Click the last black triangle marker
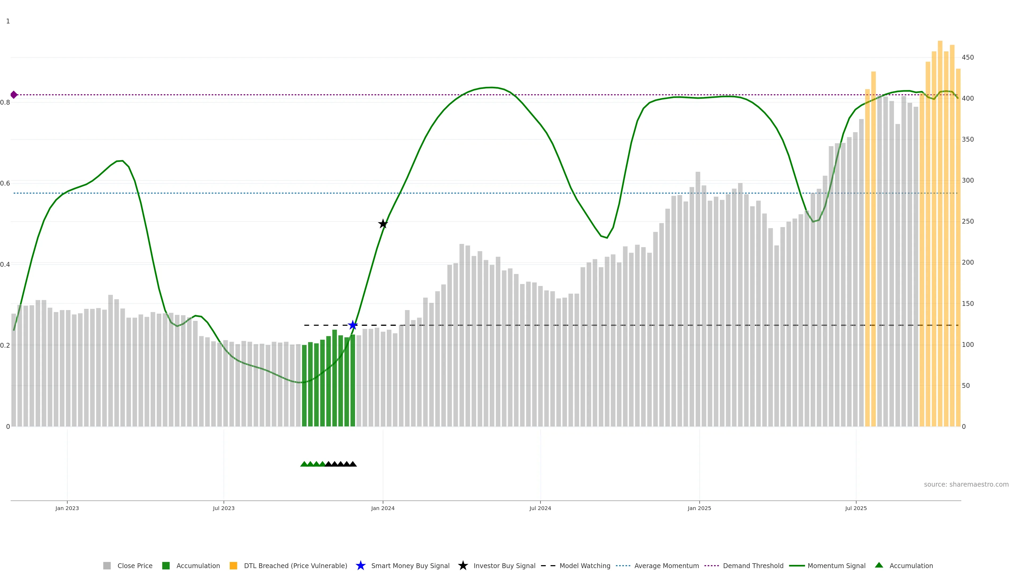 coord(353,464)
